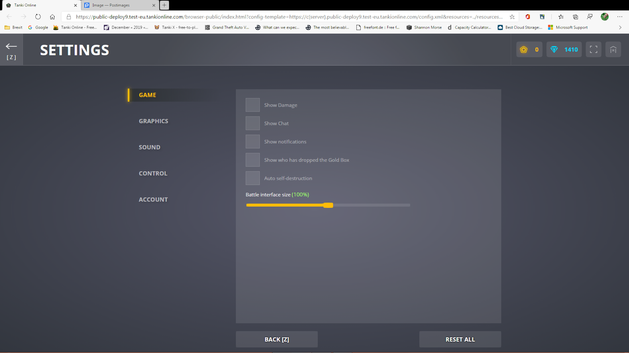The image size is (629, 353).
Task: Open the Collections icon in the toolbar
Action: 575,17
